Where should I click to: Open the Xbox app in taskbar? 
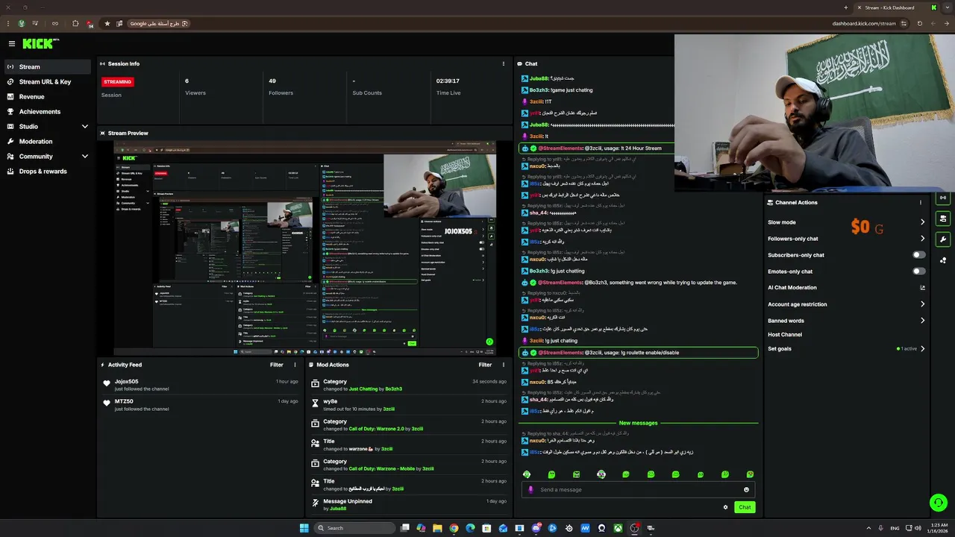[x=619, y=528]
